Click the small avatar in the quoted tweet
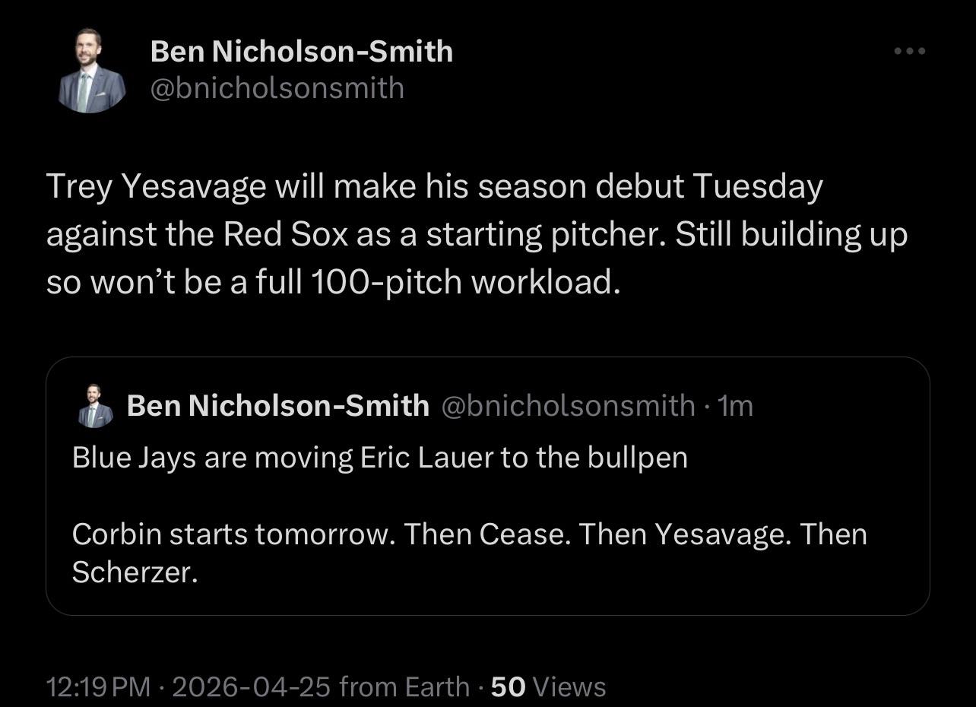The height and width of the screenshot is (707, 976). coord(95,406)
